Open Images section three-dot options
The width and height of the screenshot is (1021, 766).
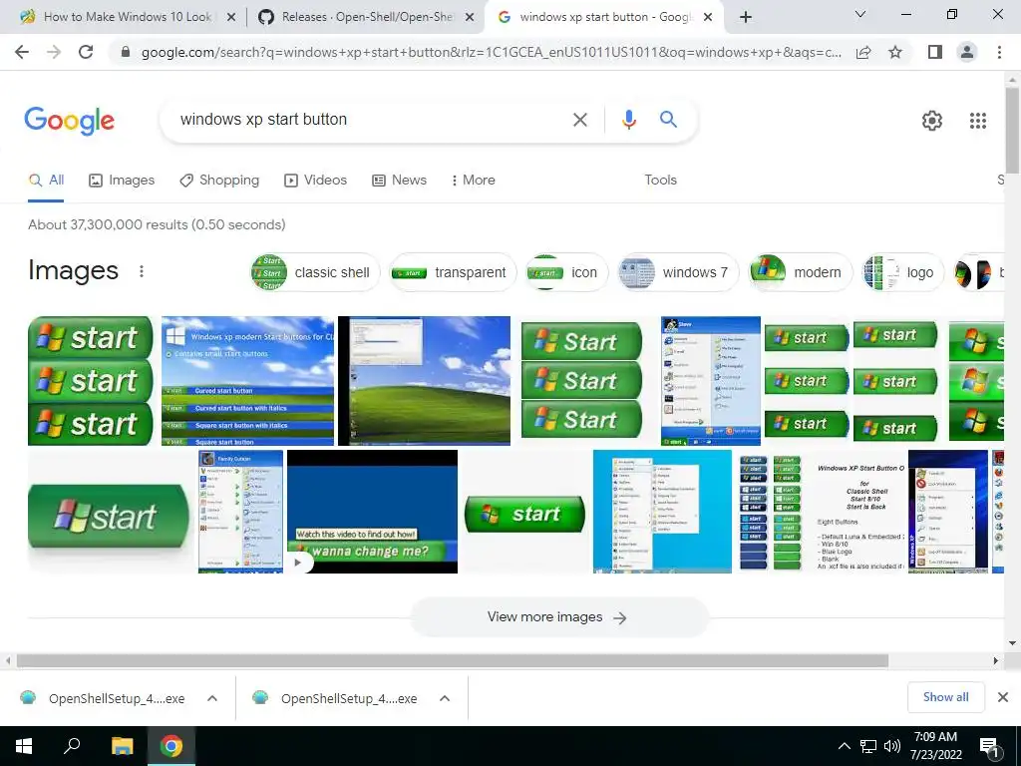point(142,271)
